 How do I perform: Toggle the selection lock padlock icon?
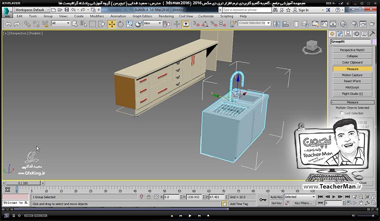[x=149, y=197]
